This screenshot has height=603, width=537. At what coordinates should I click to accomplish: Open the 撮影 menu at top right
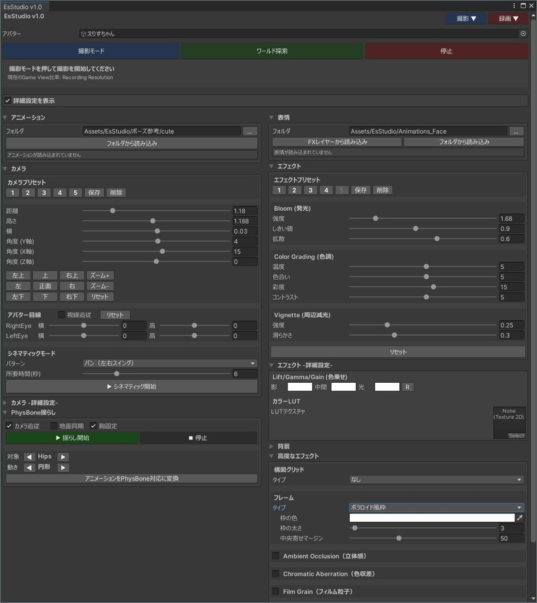click(465, 18)
